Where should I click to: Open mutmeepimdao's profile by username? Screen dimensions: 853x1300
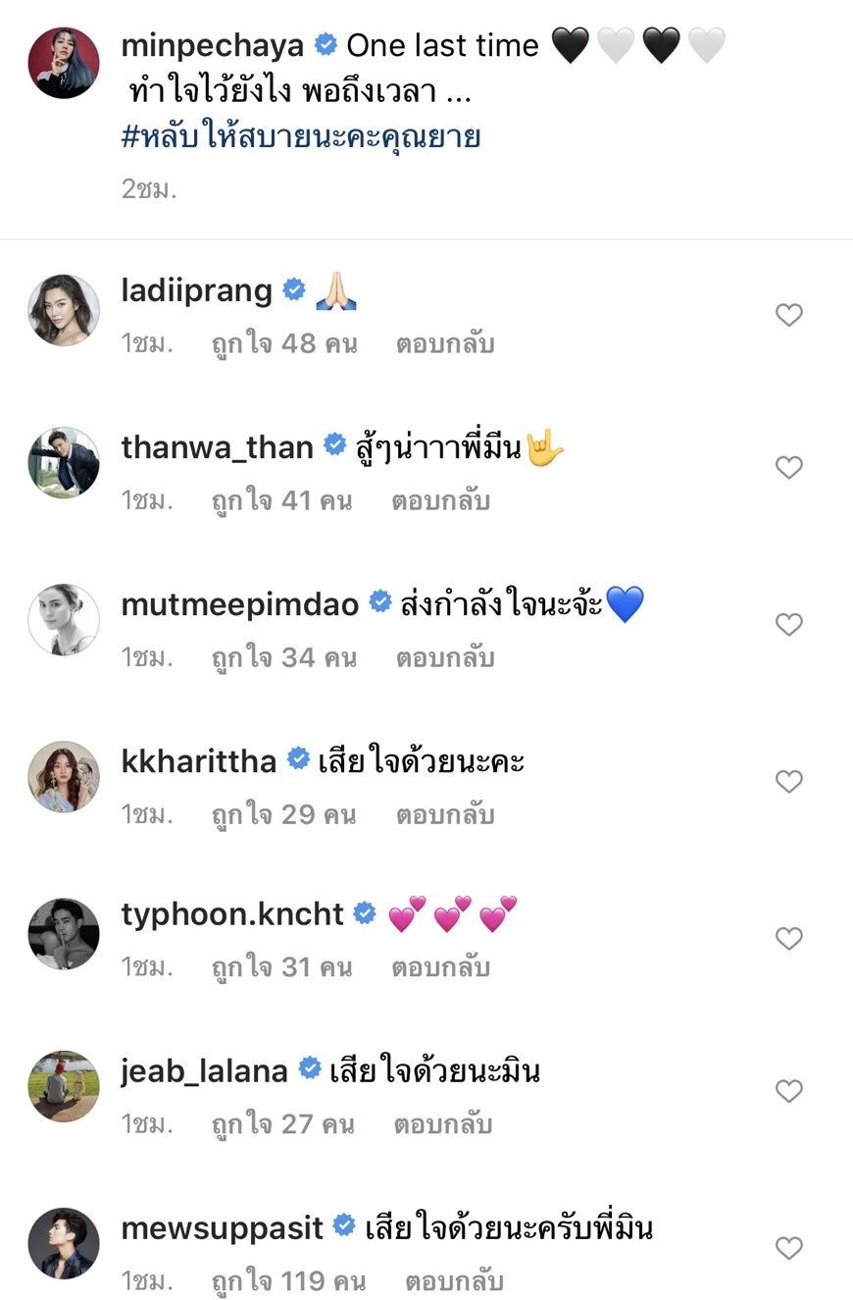coord(240,604)
